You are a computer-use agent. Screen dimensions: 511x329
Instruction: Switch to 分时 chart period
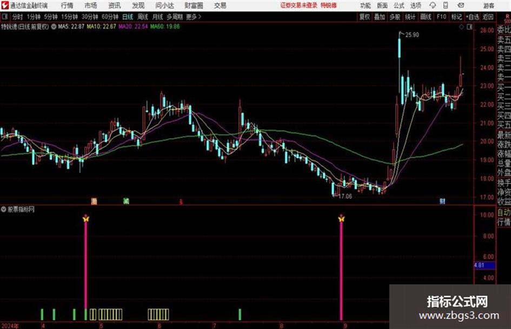click(17, 17)
